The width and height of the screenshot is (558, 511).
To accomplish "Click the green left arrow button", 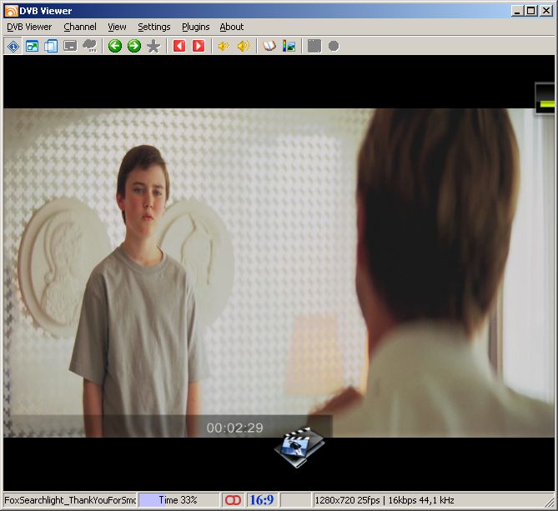I will (115, 46).
